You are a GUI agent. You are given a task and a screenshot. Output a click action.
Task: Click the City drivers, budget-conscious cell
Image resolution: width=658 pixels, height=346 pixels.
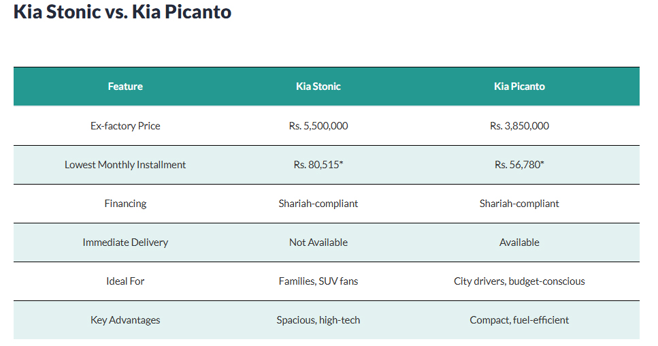(519, 281)
